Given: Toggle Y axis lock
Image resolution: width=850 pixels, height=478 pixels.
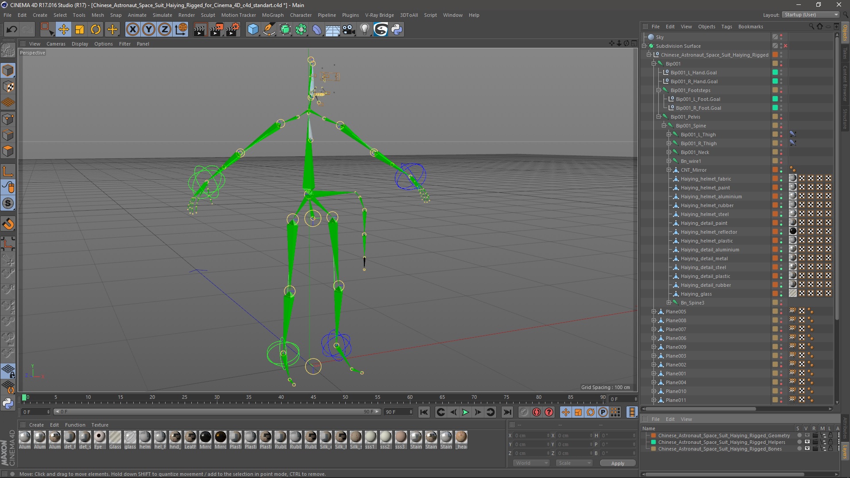Looking at the screenshot, I should click(x=149, y=30).
